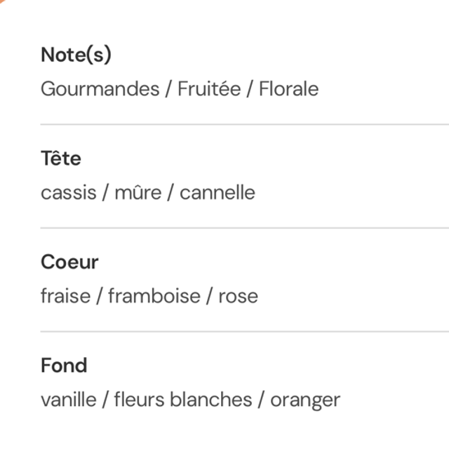Select the vanille base note
Screen dimensions: 449x449
click(x=68, y=400)
